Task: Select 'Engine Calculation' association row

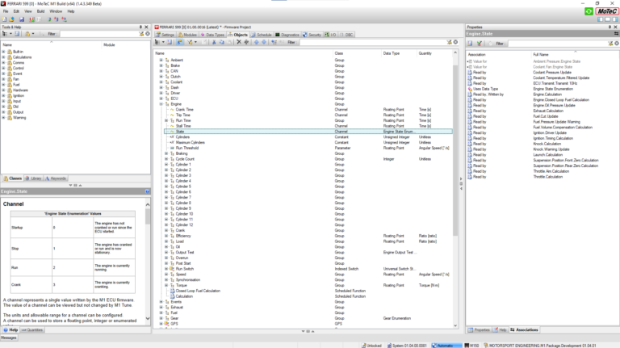Action: click(542, 94)
